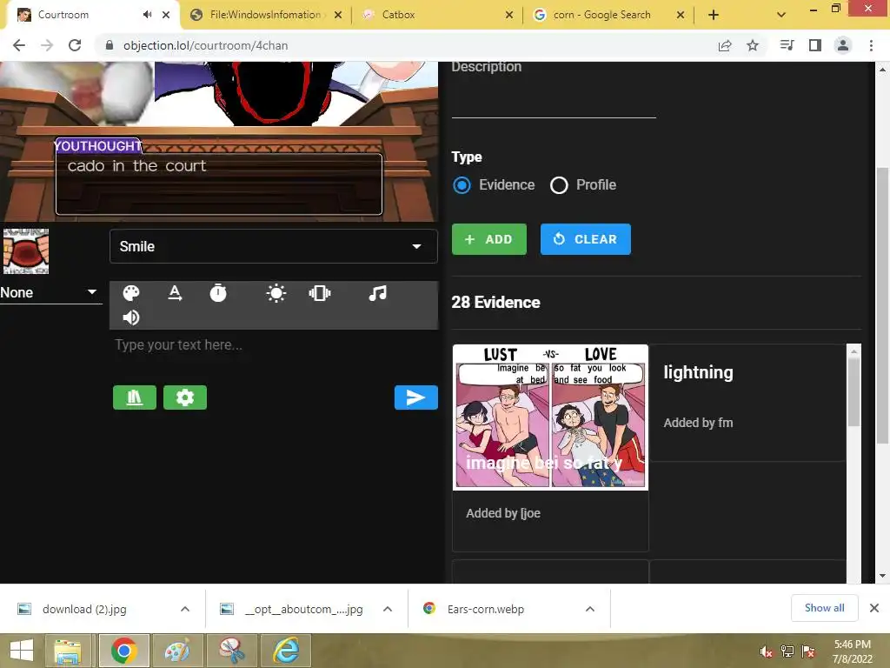This screenshot has width=890, height=668.
Task: Expand options for Ears-corn.webp download
Action: [x=590, y=609]
